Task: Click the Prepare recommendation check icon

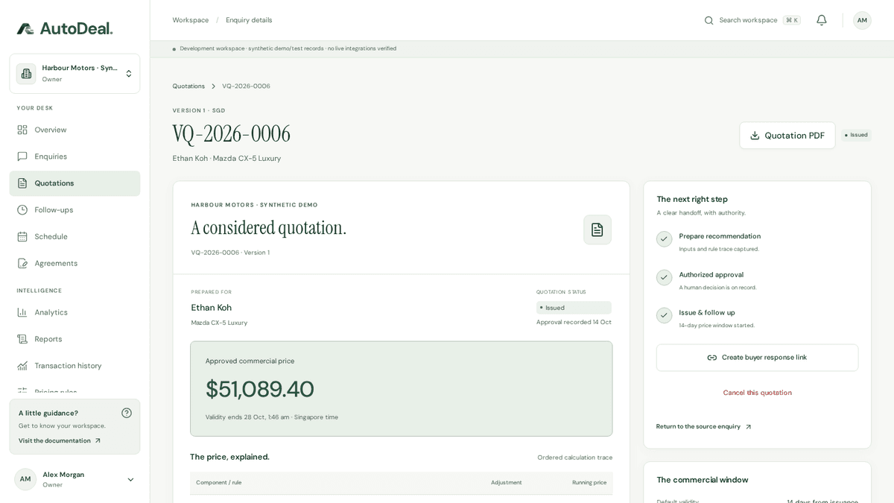Action: pyautogui.click(x=665, y=239)
